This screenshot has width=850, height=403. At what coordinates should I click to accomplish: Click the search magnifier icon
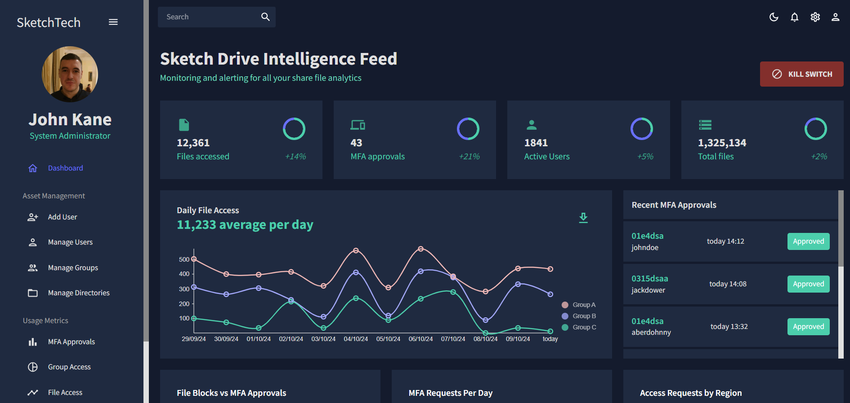pos(265,17)
